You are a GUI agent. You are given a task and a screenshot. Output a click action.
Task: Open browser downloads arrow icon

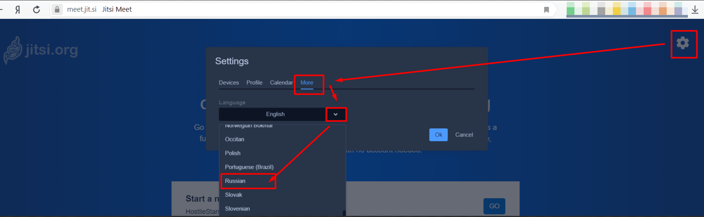695,10
